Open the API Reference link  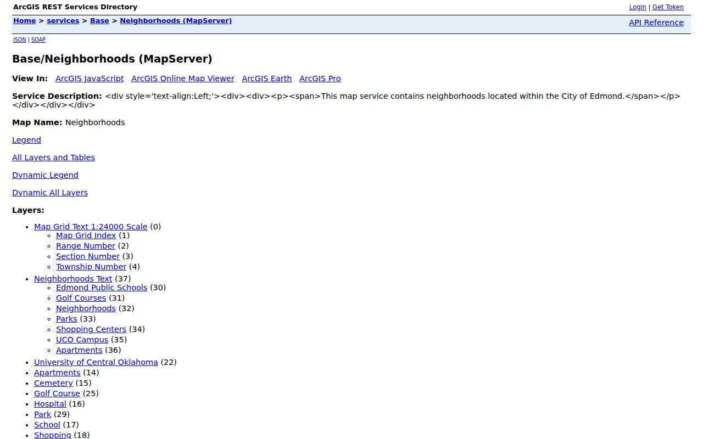pos(656,22)
